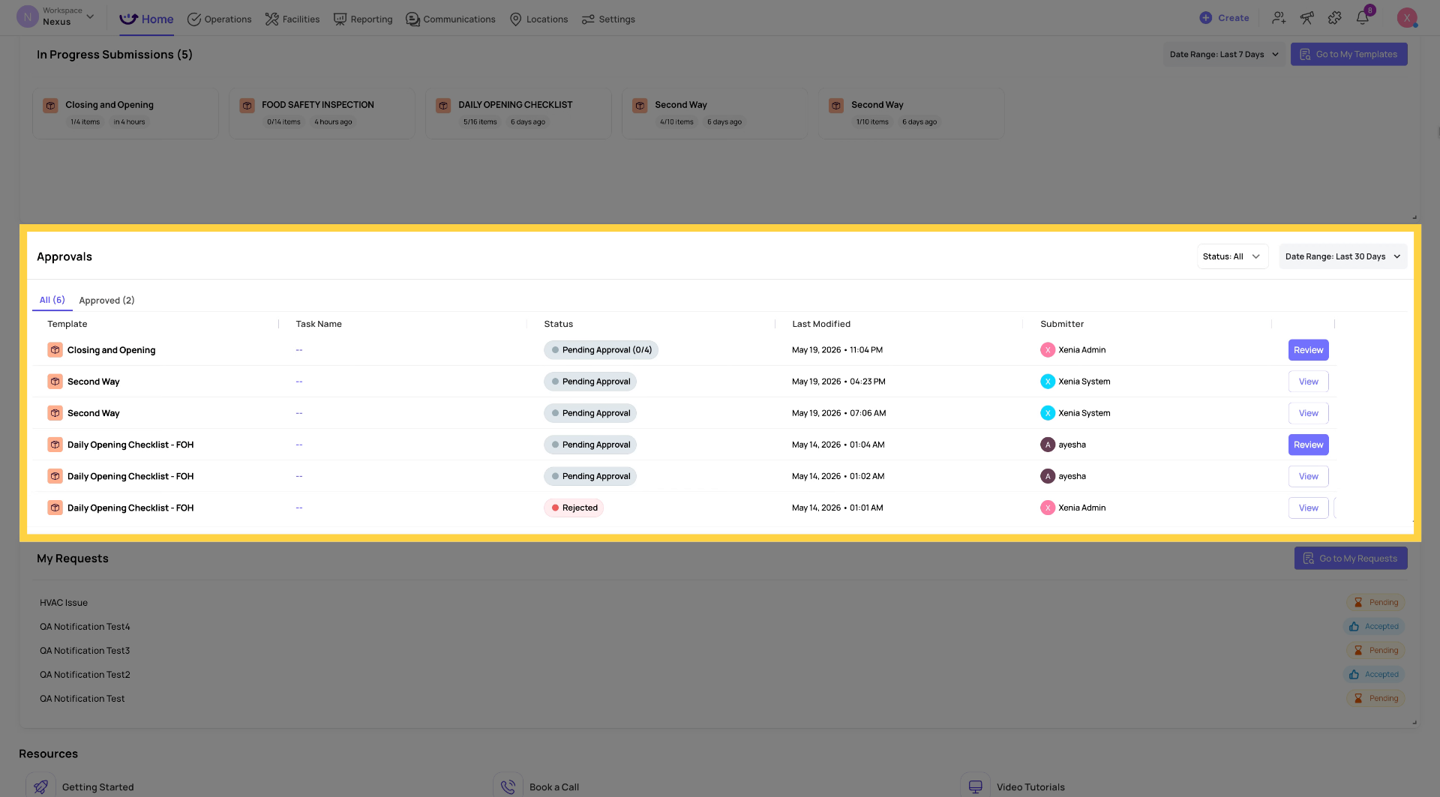
Task: Open the notifications bell
Action: (x=1363, y=18)
